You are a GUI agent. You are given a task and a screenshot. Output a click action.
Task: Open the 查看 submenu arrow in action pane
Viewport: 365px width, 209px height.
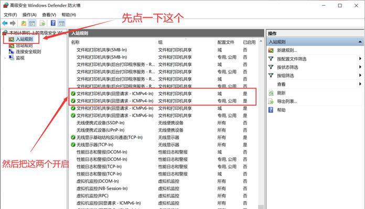click(360, 84)
